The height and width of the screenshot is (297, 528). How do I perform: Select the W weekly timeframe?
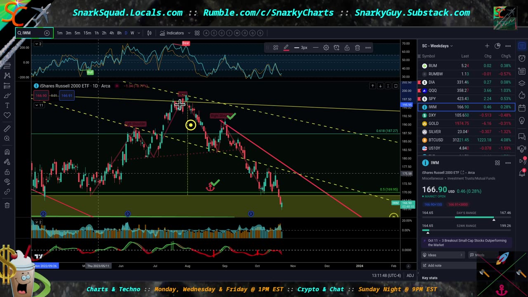(132, 33)
